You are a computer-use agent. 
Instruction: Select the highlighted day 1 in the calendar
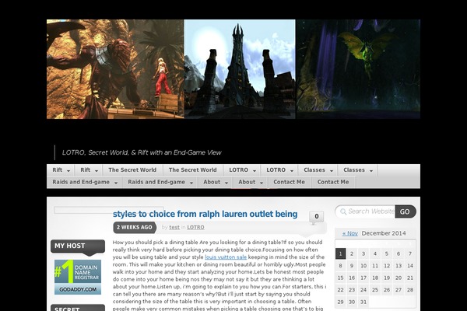(340, 254)
